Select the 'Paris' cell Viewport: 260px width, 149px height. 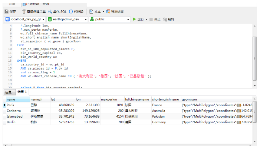tap(18, 105)
